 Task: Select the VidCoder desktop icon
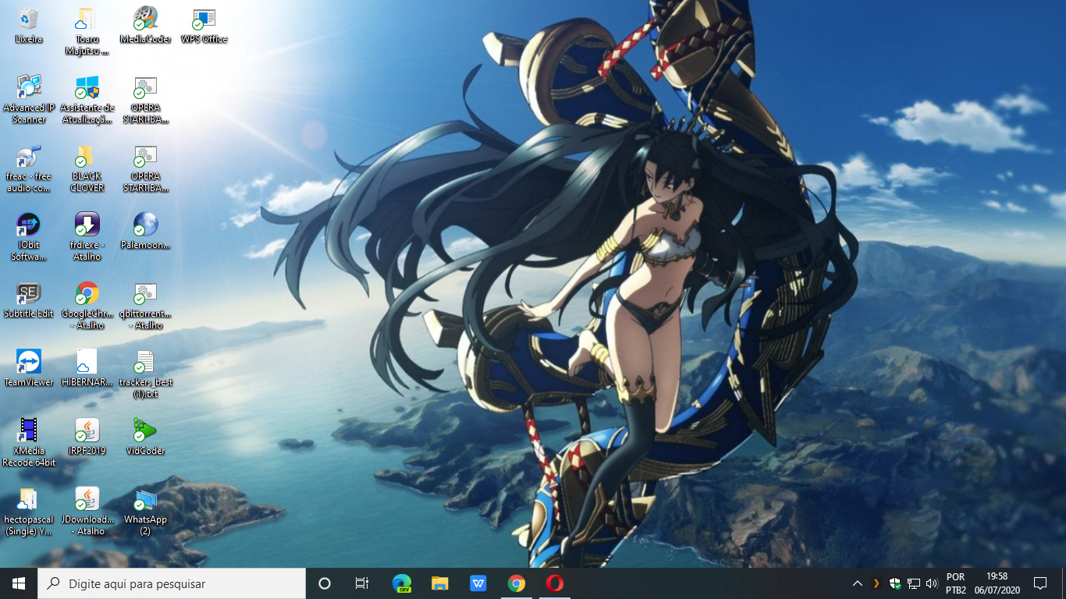point(145,431)
